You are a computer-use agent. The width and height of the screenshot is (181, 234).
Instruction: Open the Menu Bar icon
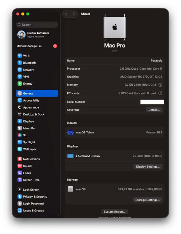[20, 128]
